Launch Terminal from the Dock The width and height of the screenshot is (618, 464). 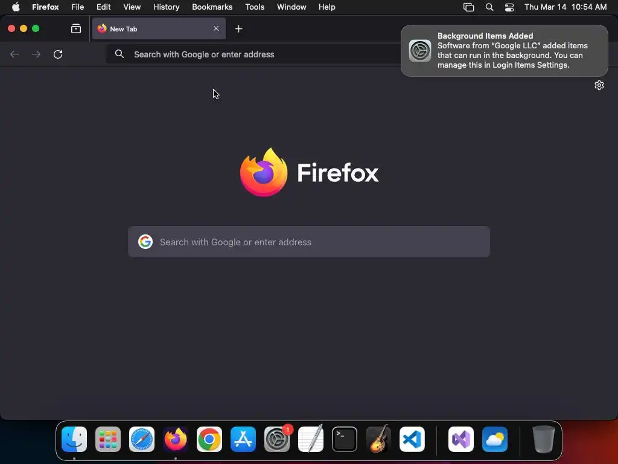(x=345, y=439)
